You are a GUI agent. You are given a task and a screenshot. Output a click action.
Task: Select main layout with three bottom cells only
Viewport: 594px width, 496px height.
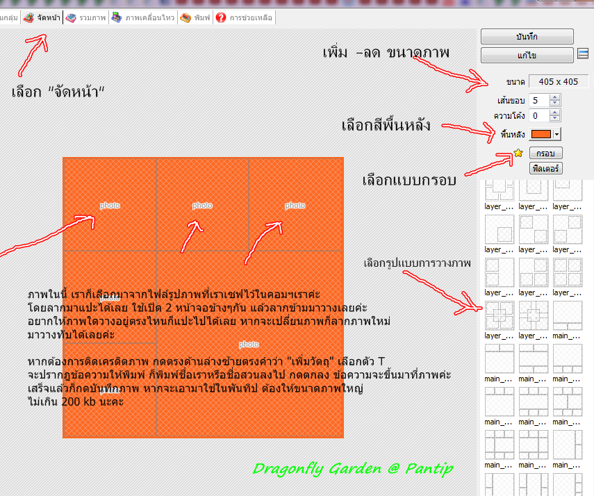point(568,358)
